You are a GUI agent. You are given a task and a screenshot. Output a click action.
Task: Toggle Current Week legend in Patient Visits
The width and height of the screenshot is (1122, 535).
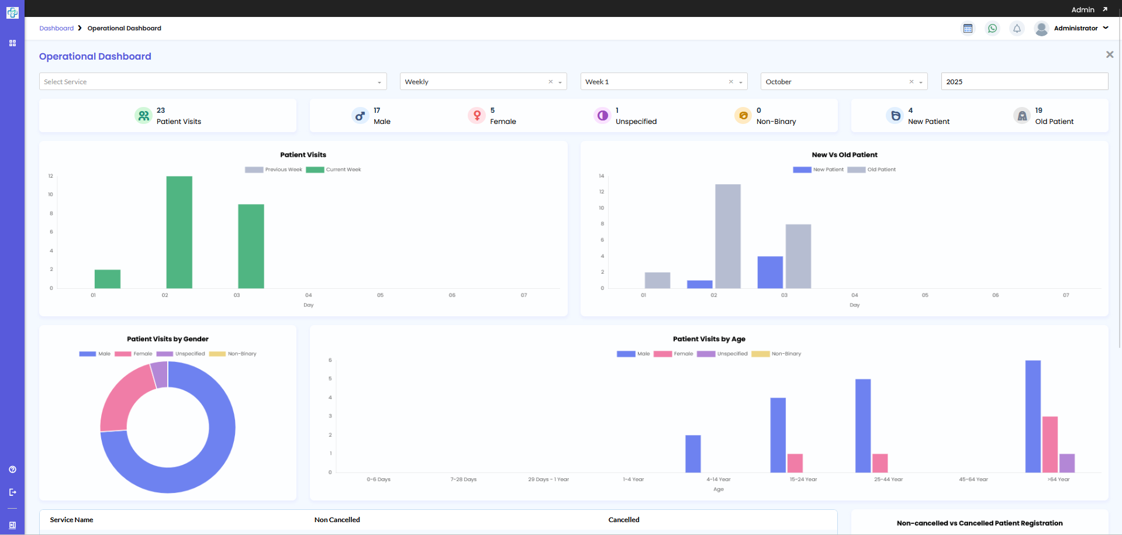tap(333, 170)
